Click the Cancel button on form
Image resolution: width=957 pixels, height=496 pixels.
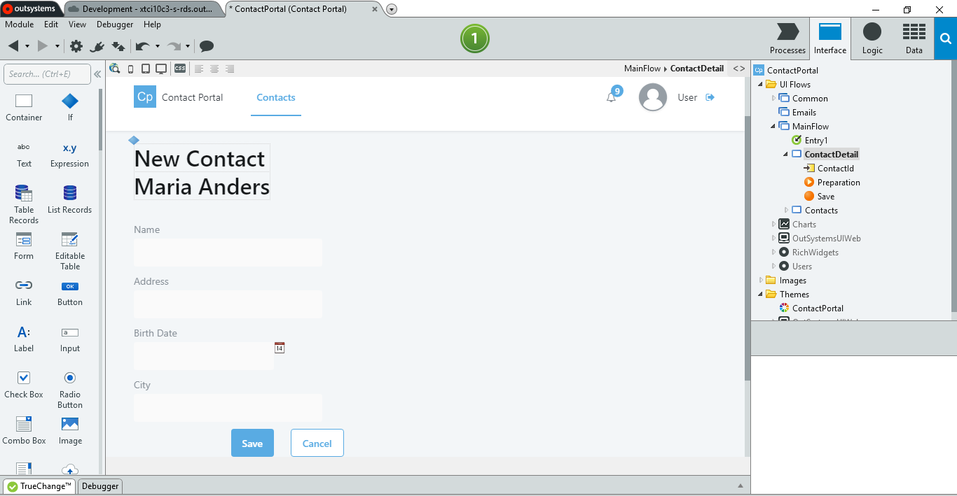pyautogui.click(x=317, y=443)
